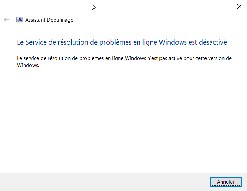Click the word "Dépannage" in window title
This screenshot has height=191, width=247.
point(60,20)
